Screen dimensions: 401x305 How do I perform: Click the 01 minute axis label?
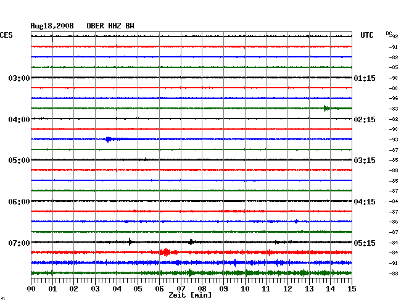coord(52,289)
